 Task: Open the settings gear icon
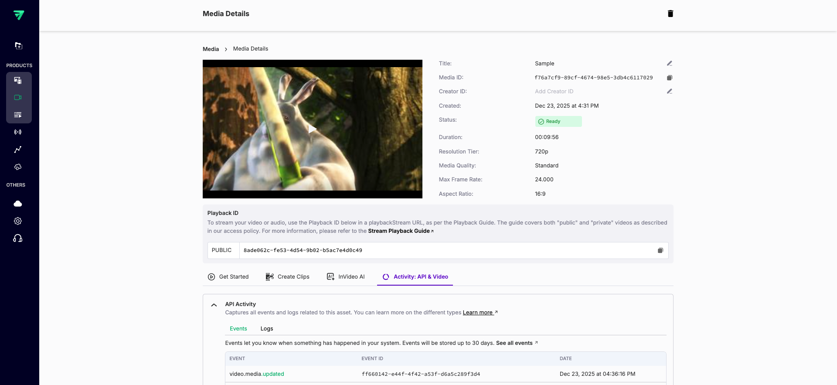(x=18, y=221)
